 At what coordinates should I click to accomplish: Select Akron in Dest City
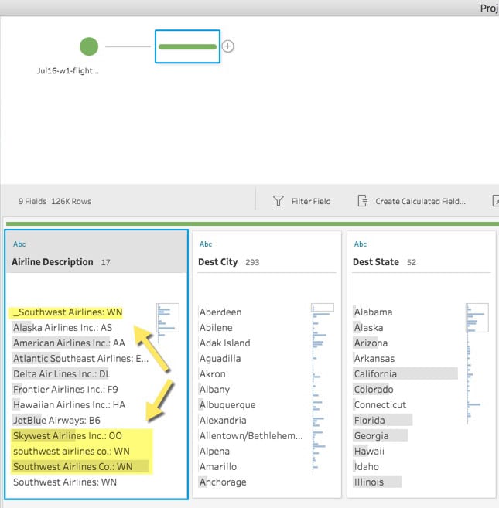pyautogui.click(x=213, y=374)
